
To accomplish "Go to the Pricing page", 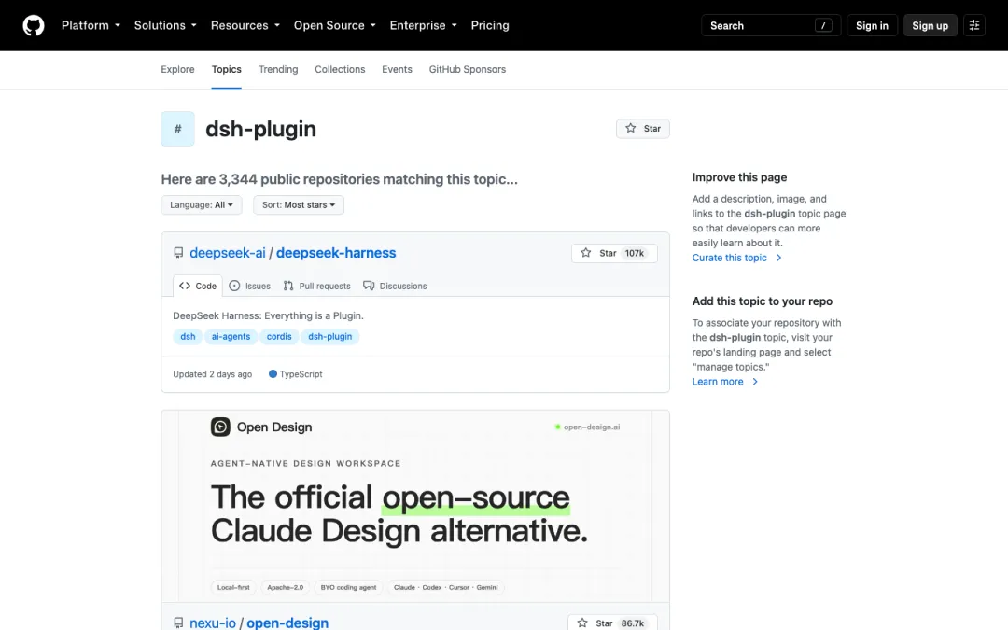I will point(490,26).
